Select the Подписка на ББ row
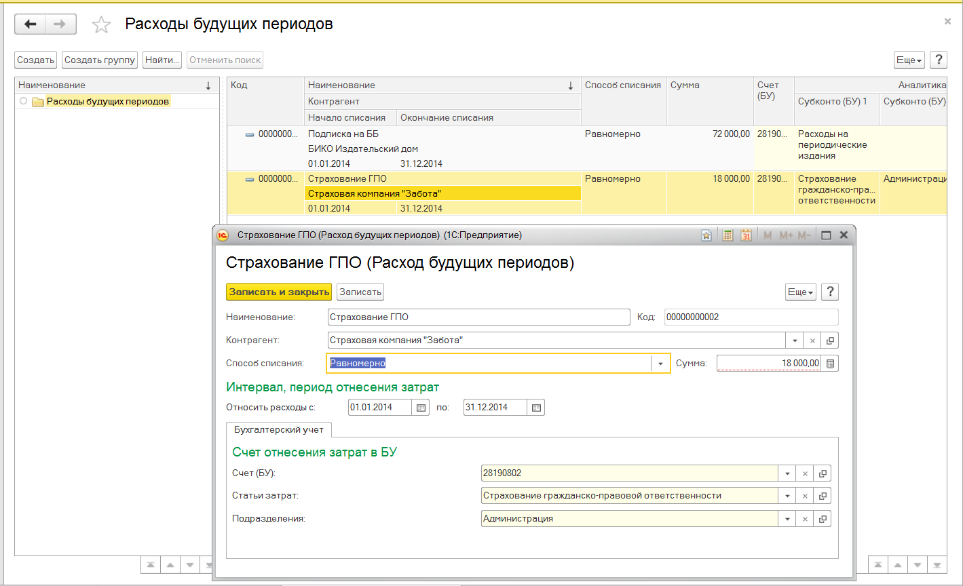Image resolution: width=963 pixels, height=586 pixels. pos(586,149)
